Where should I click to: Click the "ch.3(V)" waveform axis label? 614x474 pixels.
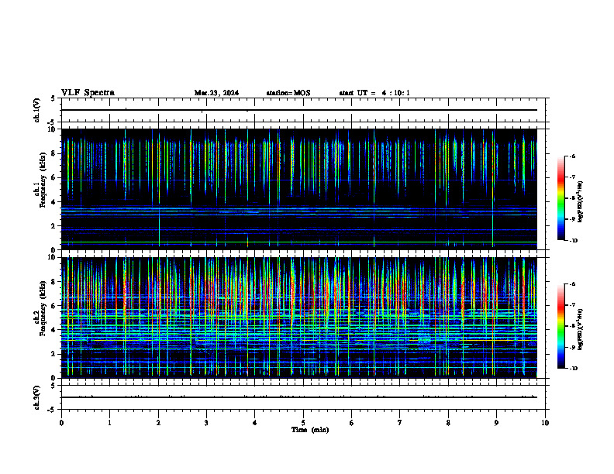pos(37,397)
